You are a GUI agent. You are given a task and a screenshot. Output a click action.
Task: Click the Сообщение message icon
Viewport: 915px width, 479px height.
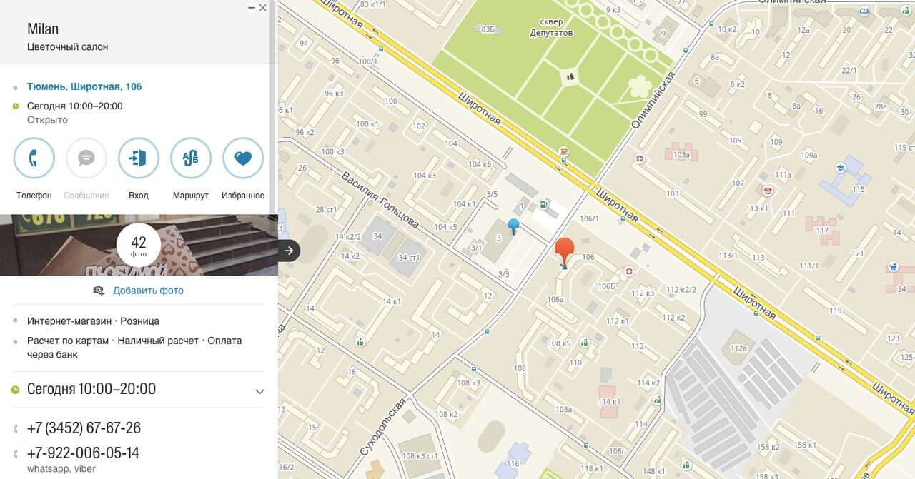pos(86,158)
